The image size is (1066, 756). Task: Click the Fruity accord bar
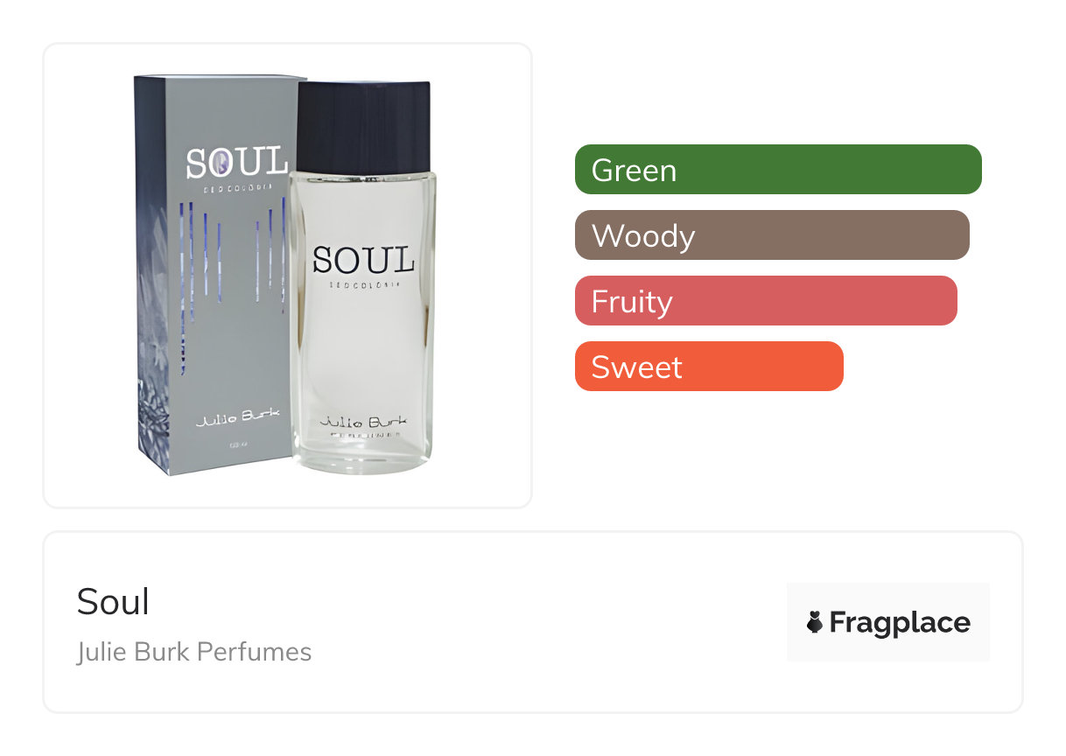click(x=765, y=301)
